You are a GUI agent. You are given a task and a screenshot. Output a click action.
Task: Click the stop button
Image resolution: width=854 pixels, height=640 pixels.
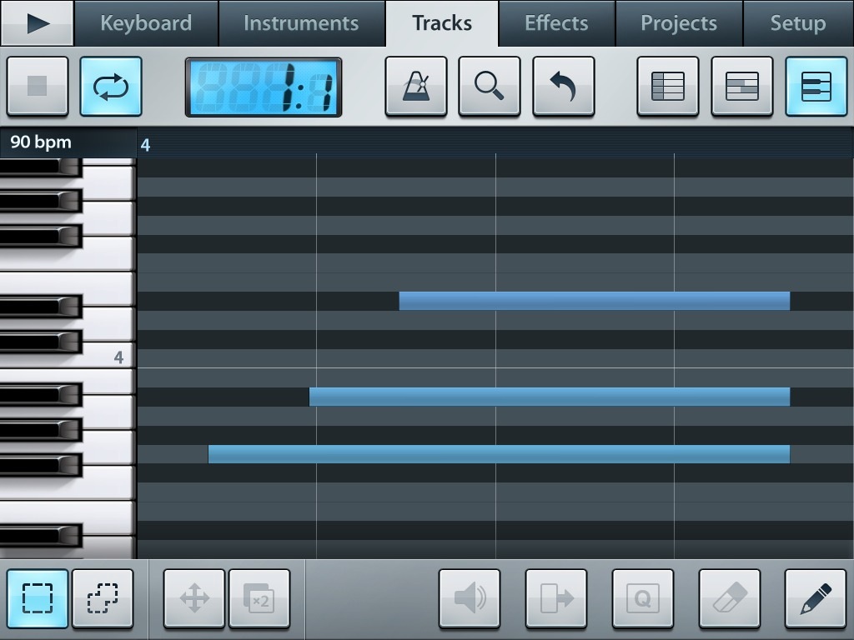[x=38, y=86]
